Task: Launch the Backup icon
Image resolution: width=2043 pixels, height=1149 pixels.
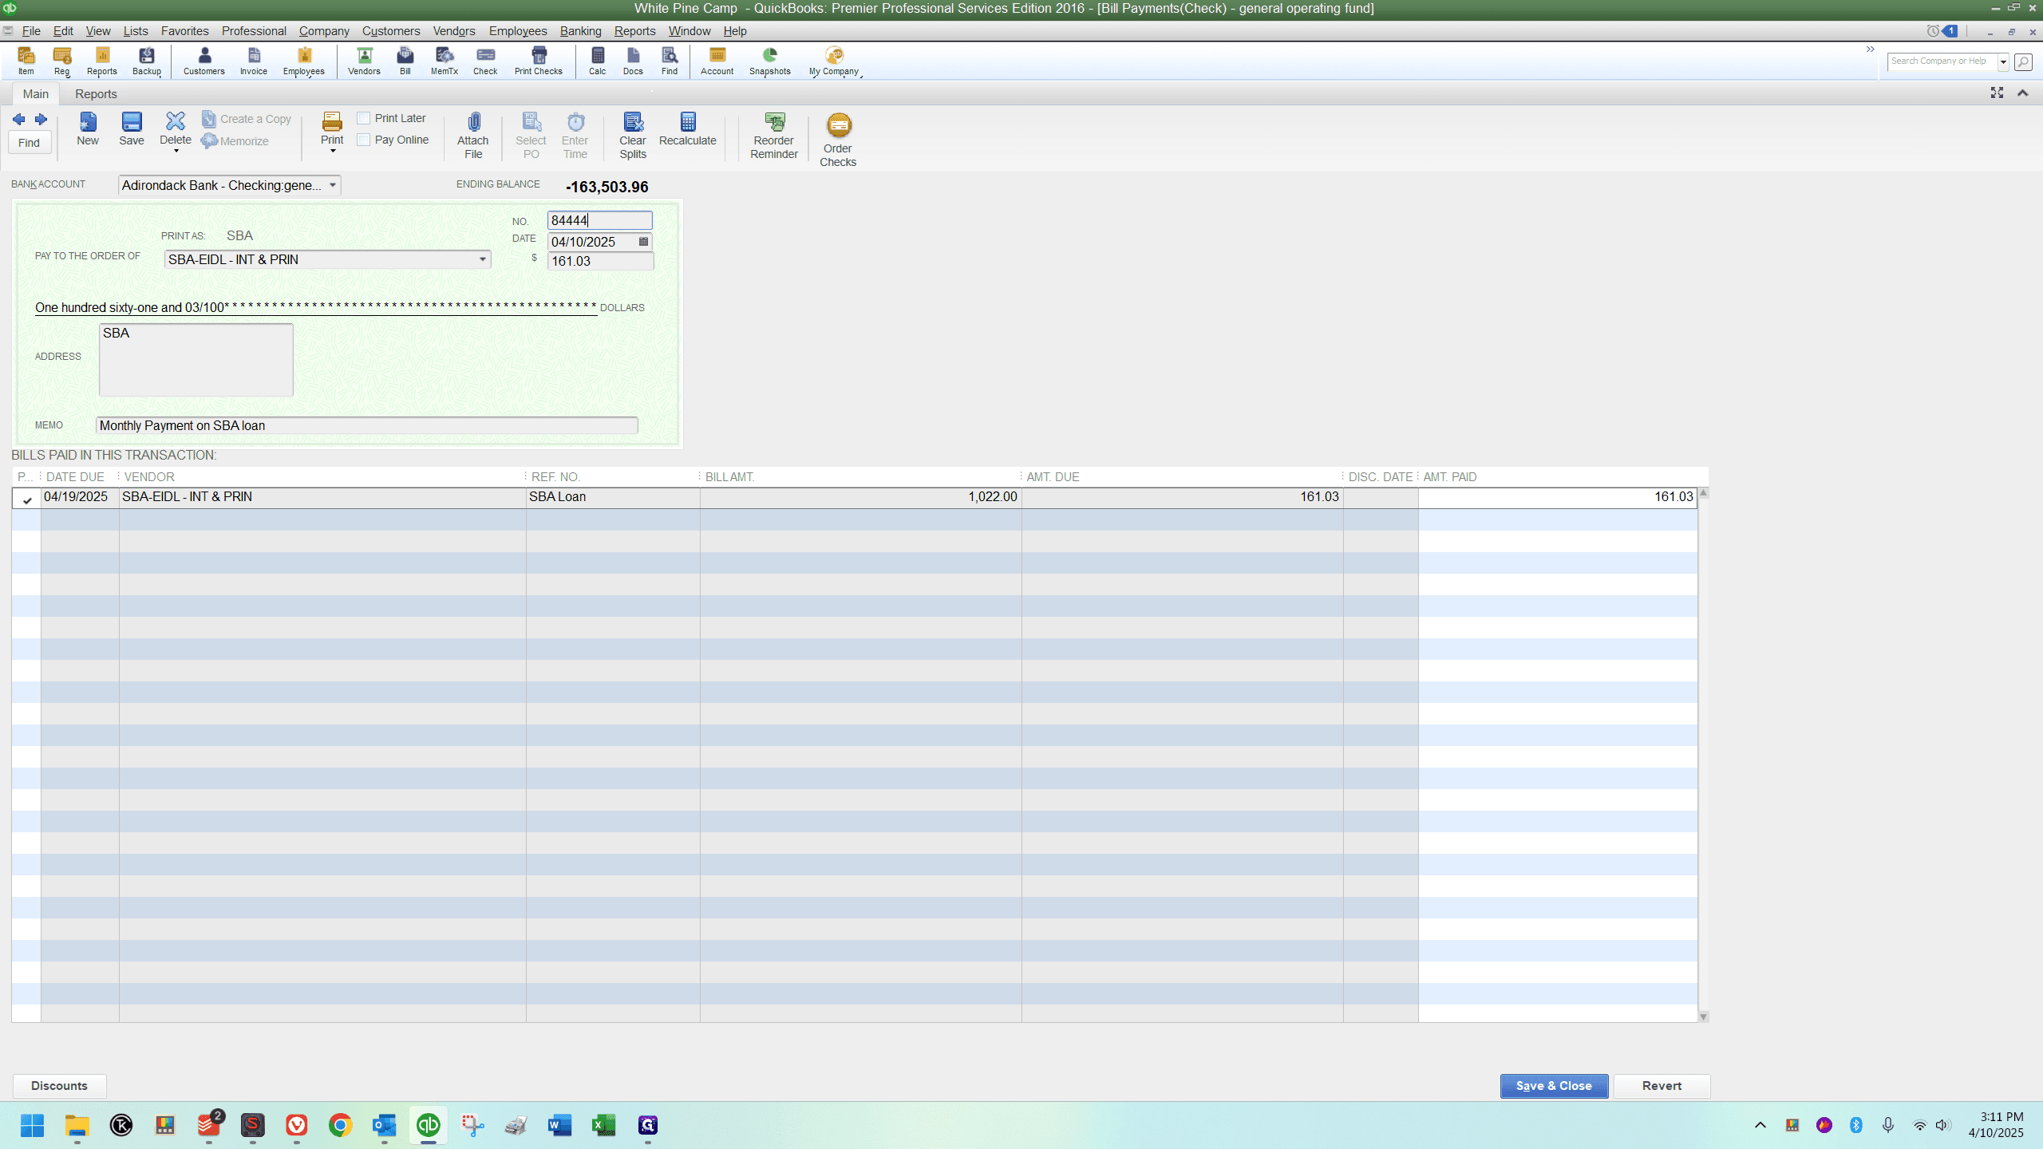Action: click(147, 61)
